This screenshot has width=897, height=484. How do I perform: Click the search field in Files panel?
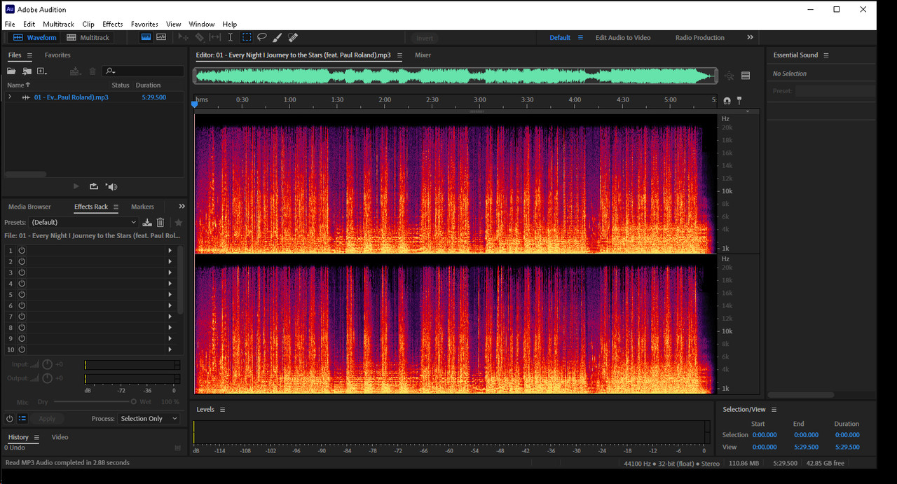143,71
